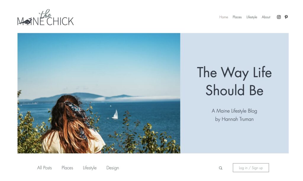This screenshot has height=181, width=303.
Task: Go to the Home menu item
Action: tap(224, 17)
